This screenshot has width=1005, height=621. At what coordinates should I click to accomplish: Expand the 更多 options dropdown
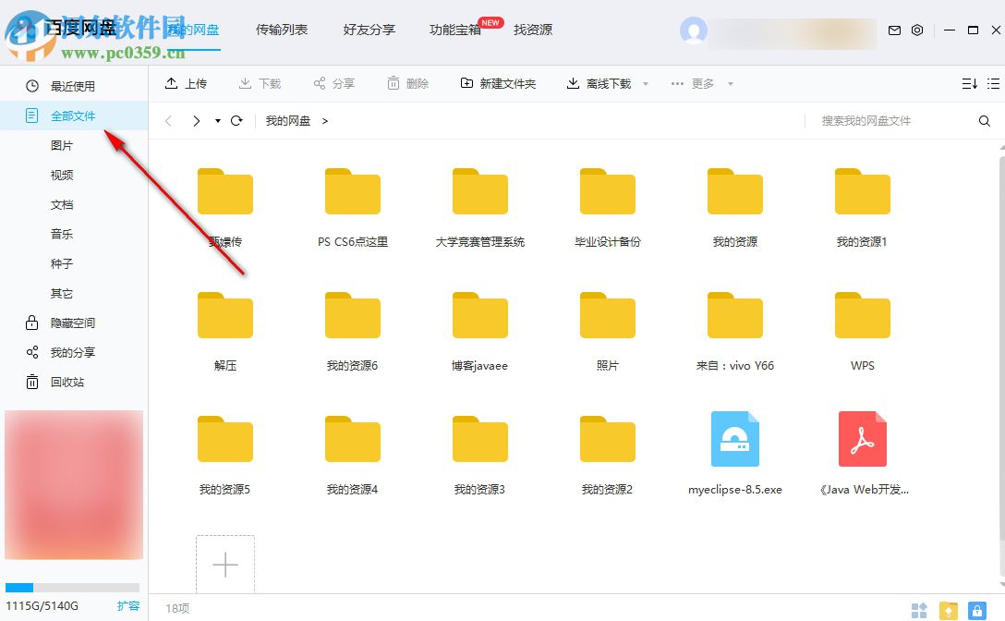729,83
